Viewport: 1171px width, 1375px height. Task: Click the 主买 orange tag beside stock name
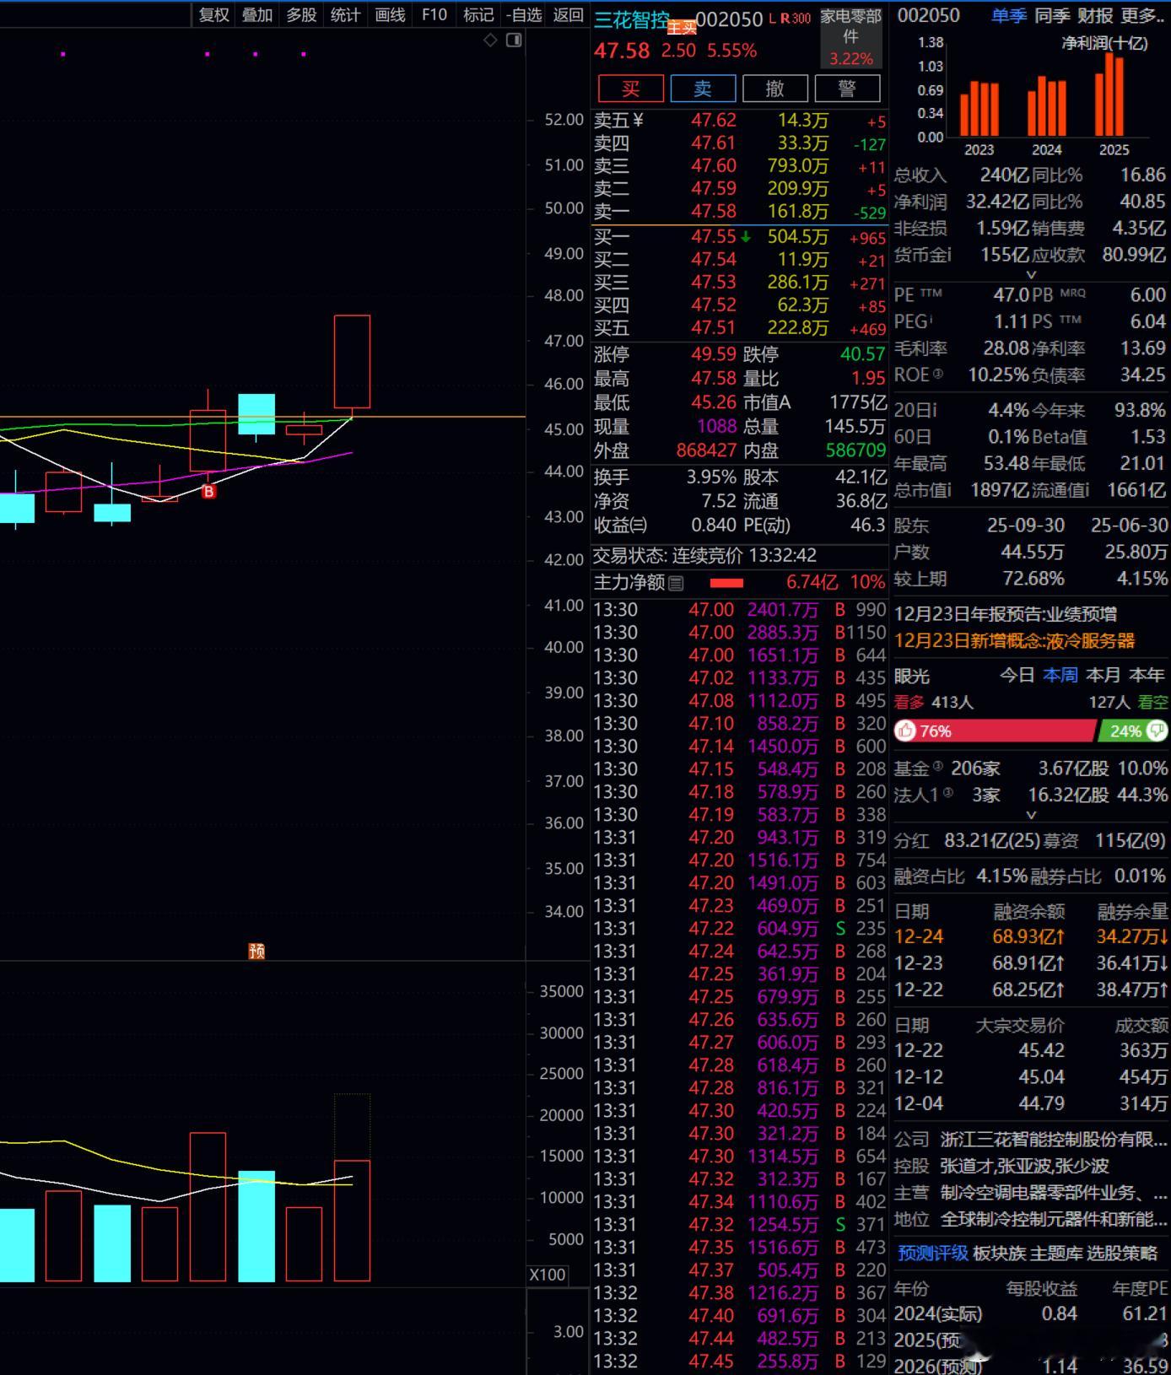pyautogui.click(x=682, y=28)
